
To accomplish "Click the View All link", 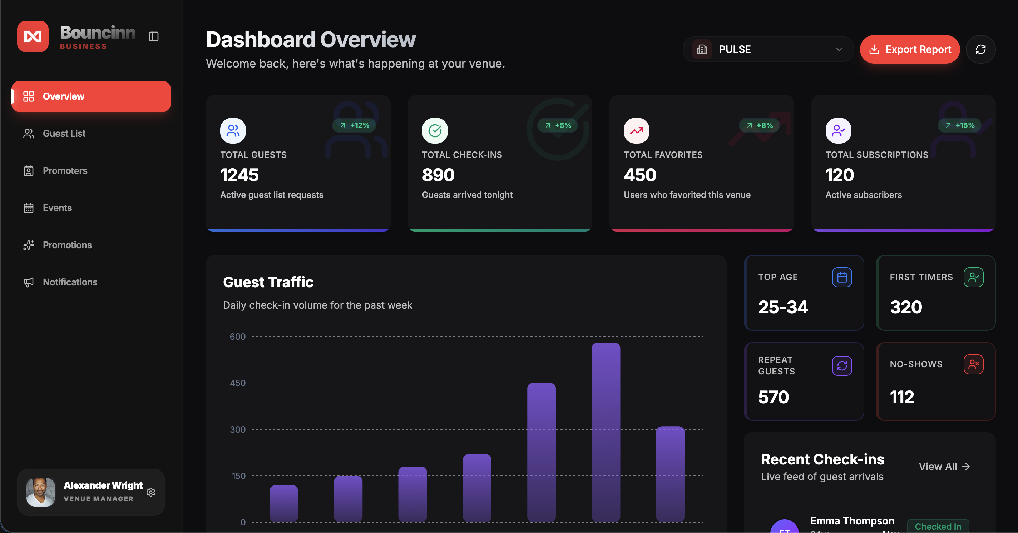I will point(944,467).
